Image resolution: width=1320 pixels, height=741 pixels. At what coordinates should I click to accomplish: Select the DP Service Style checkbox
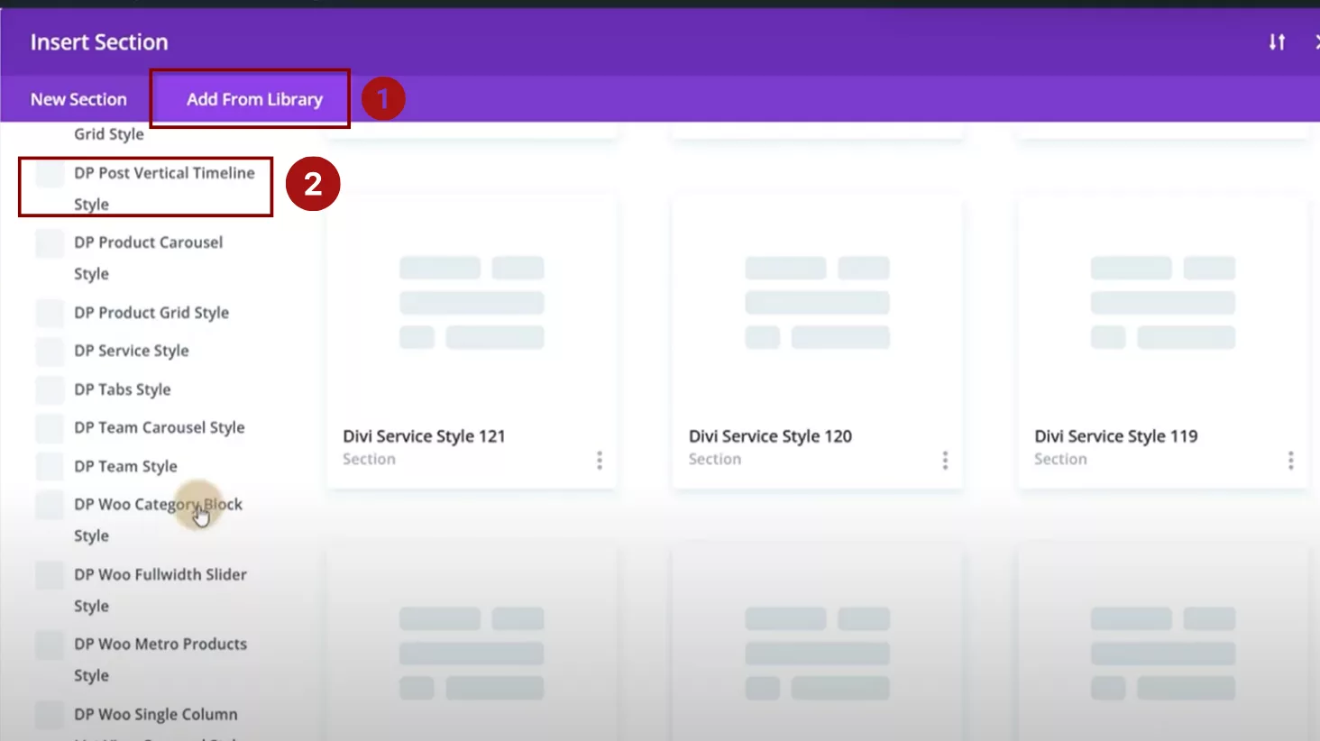pyautogui.click(x=50, y=351)
